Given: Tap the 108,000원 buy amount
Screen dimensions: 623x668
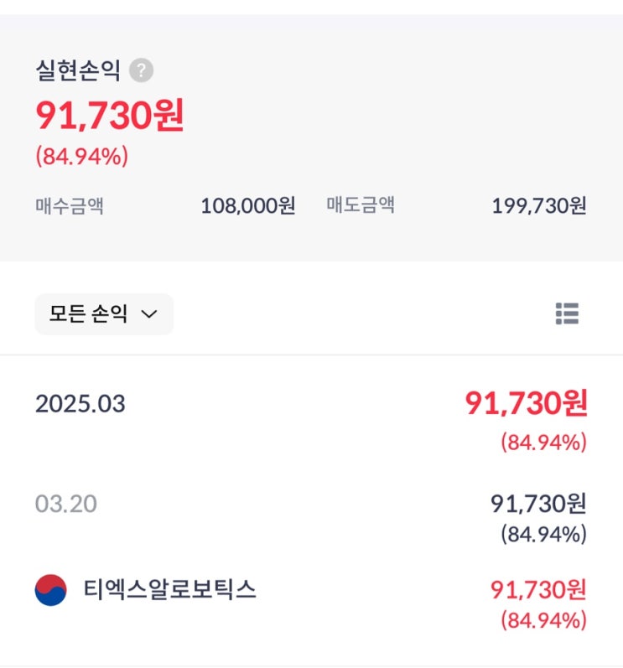Looking at the screenshot, I should pos(248,205).
